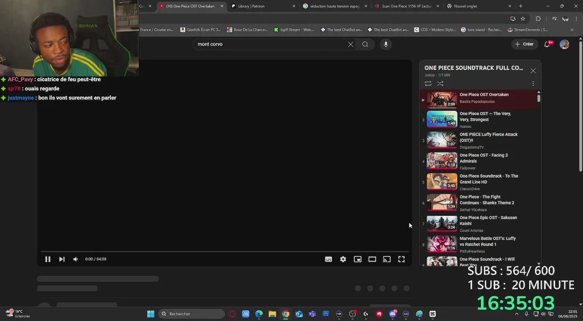Play One Piece Epic OST Sakusen Kaishi
Viewport: 583px width, 321px height.
[478, 224]
